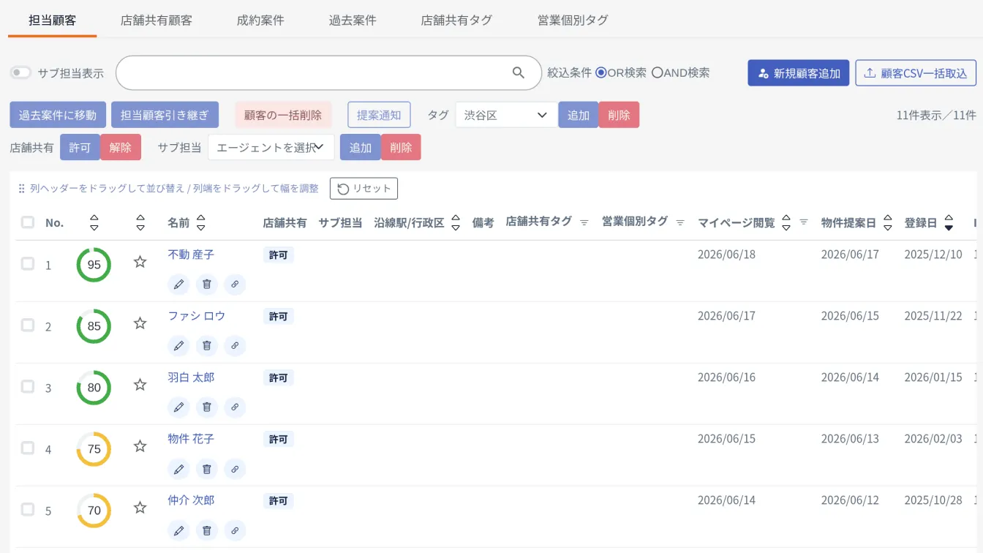983x553 pixels.
Task: Click trash icon for 羽白 太郎
Action: click(x=207, y=407)
